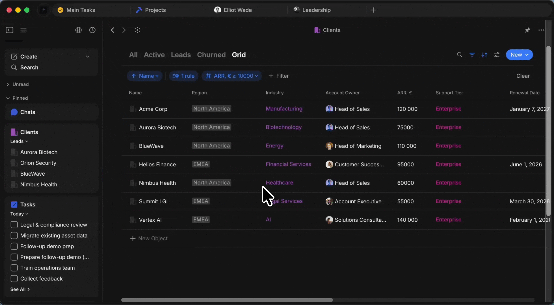The image size is (554, 305).
Task: Expand the Unread section
Action: click(18, 84)
